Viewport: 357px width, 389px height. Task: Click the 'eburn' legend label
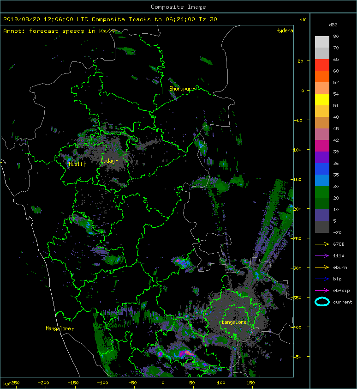340,267
